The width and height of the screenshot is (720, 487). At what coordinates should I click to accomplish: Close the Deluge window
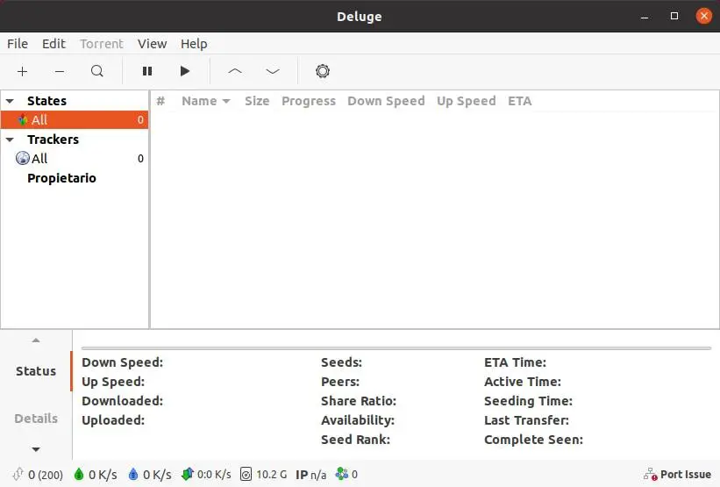pos(703,16)
